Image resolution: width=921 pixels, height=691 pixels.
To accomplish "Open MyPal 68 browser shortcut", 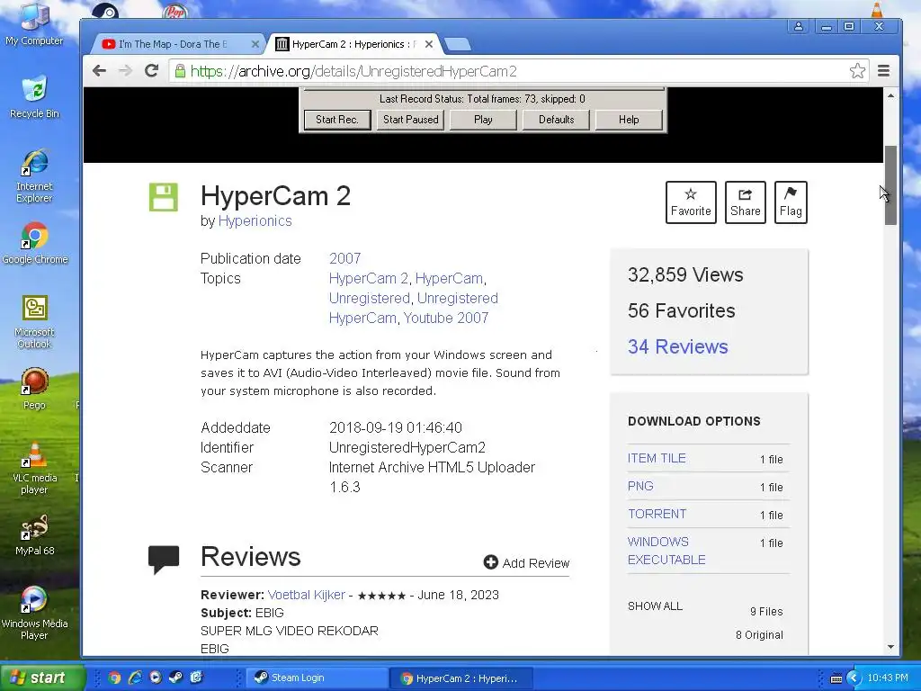I will (34, 534).
